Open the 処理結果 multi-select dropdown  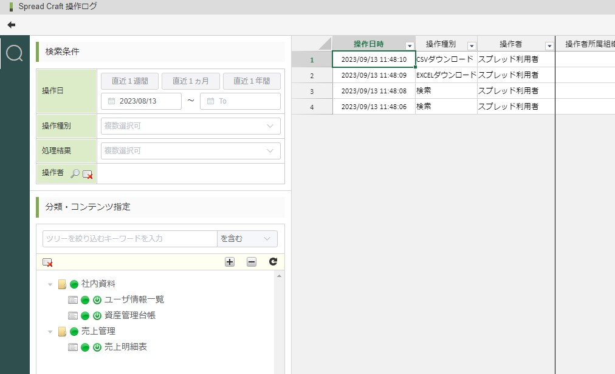click(190, 150)
